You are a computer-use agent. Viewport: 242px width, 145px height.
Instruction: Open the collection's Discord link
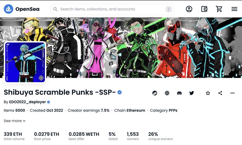(x=179, y=93)
